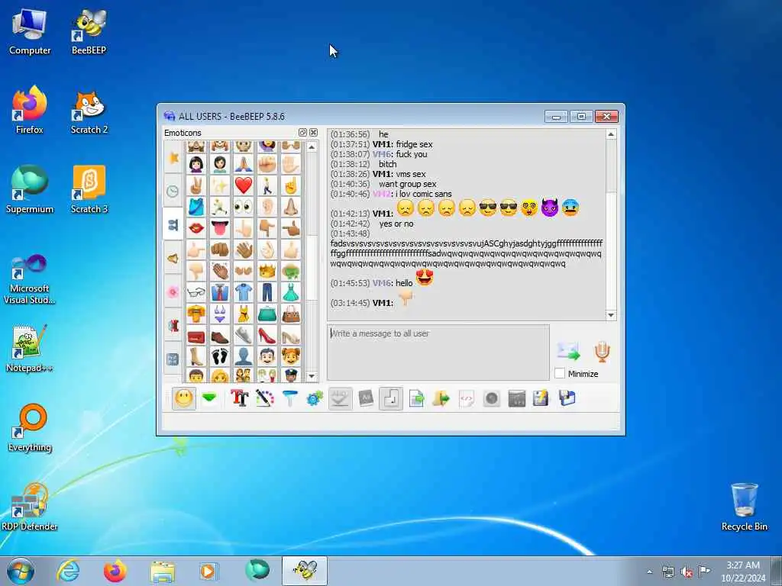Record a voice message with microphone
Image resolution: width=782 pixels, height=586 pixels.
coord(602,353)
